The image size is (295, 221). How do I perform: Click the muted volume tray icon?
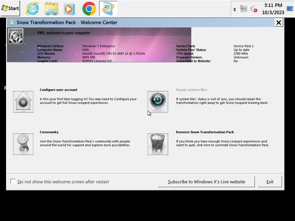tap(254, 9)
